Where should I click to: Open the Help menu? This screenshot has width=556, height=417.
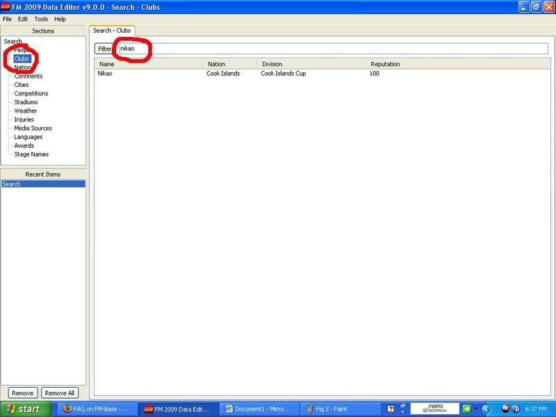60,19
